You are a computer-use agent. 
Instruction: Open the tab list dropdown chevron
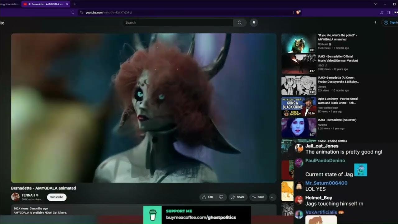tap(375, 4)
